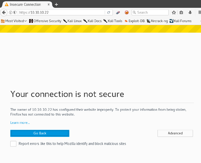Click the shield icon in address bar
201x163 pixels.
15,12
